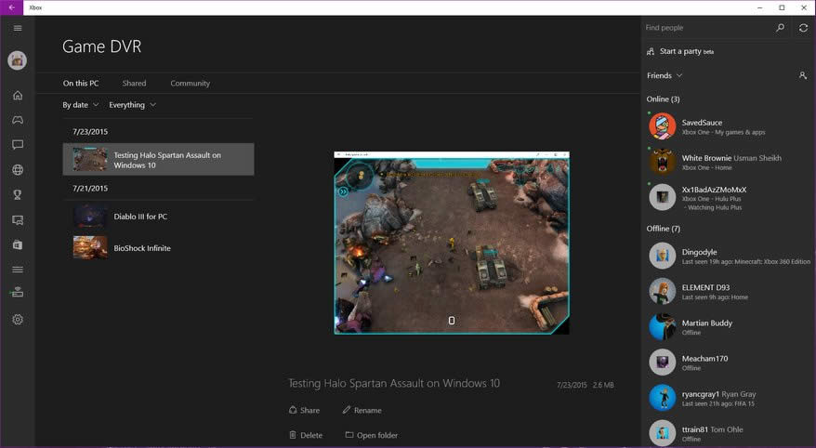This screenshot has width=816, height=448.
Task: Click the search magnifier icon
Action: (x=780, y=28)
